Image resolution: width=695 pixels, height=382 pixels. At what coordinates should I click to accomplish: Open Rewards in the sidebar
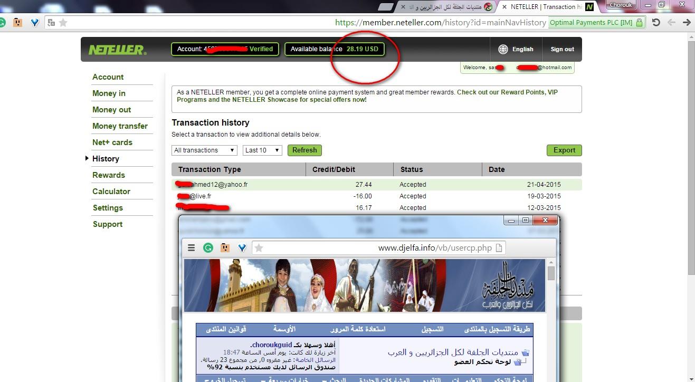pyautogui.click(x=109, y=175)
